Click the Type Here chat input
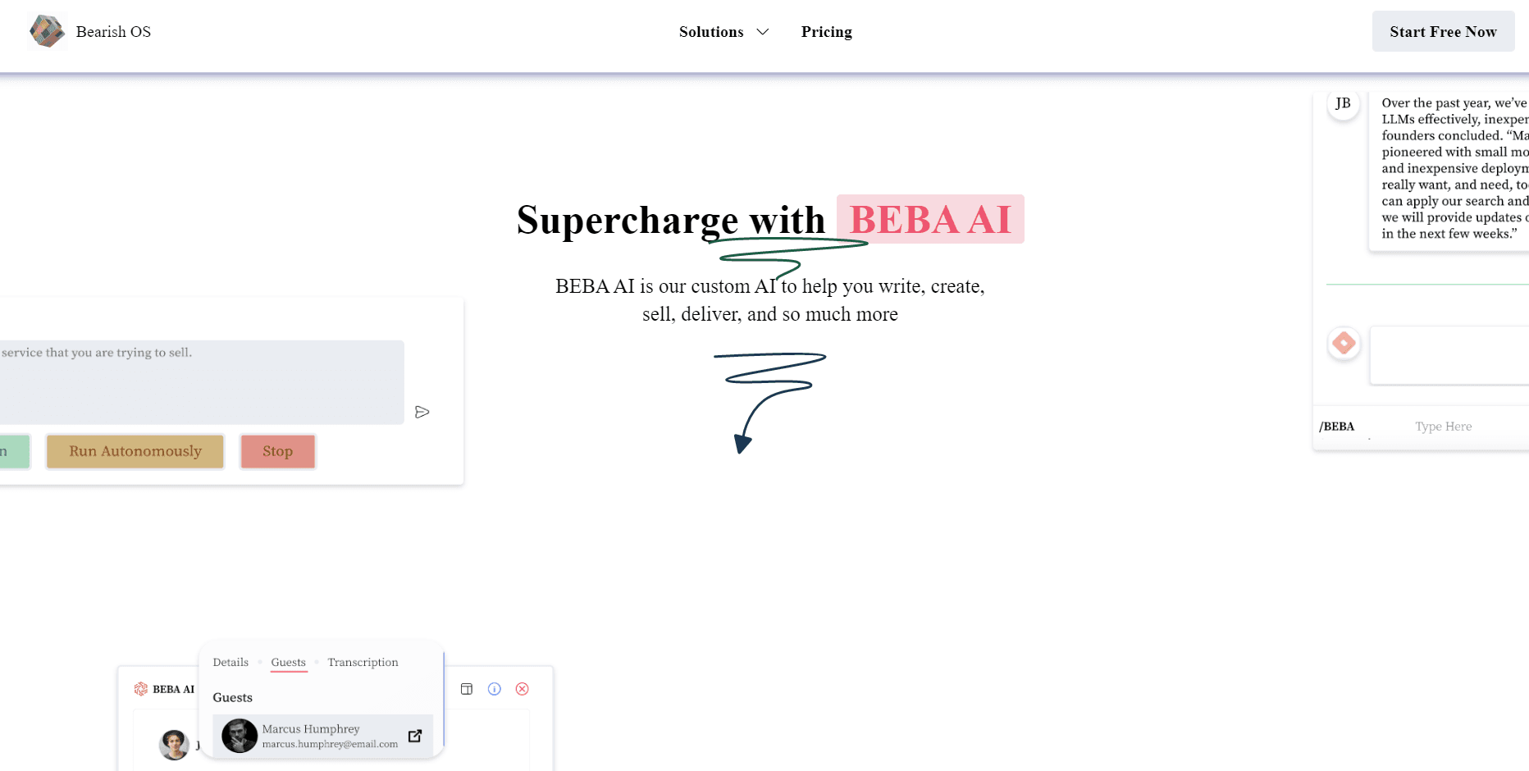The image size is (1529, 771). tap(1444, 427)
